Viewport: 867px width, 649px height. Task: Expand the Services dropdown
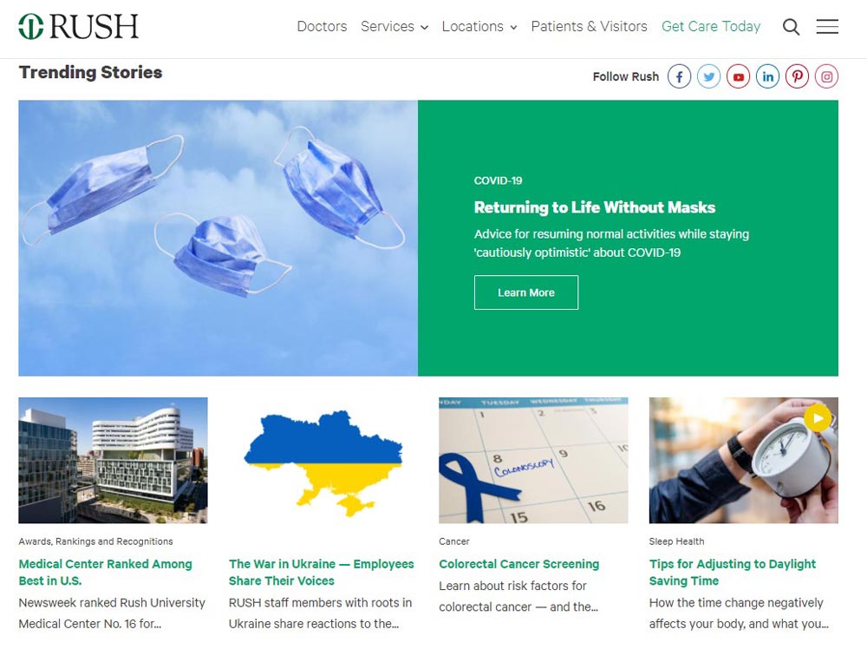[394, 27]
